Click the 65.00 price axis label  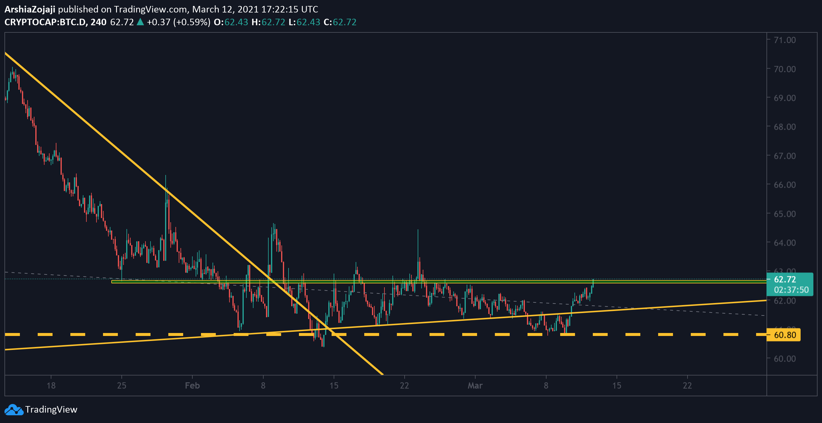(785, 214)
